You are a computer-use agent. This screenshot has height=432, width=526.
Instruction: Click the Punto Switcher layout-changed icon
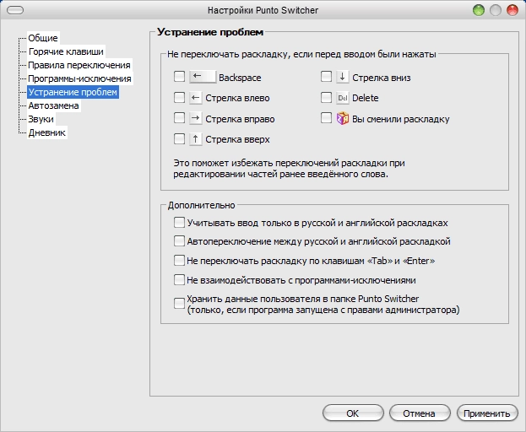pos(342,118)
